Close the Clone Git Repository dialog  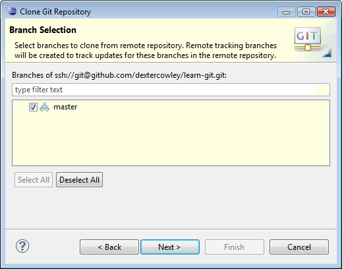(x=326, y=12)
